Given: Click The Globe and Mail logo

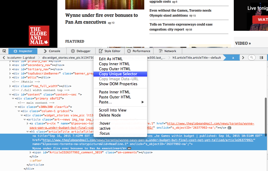Looking at the screenshot, I should (x=39, y=36).
